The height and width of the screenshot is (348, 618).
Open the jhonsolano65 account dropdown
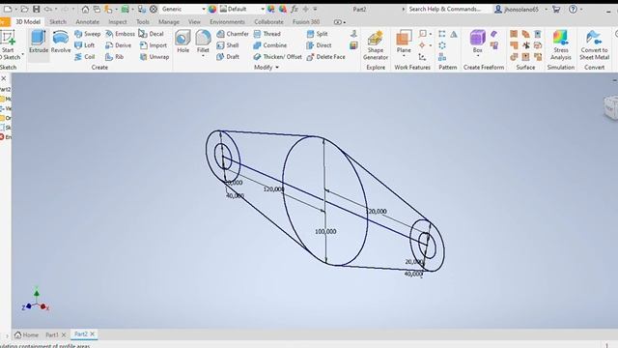[546, 9]
